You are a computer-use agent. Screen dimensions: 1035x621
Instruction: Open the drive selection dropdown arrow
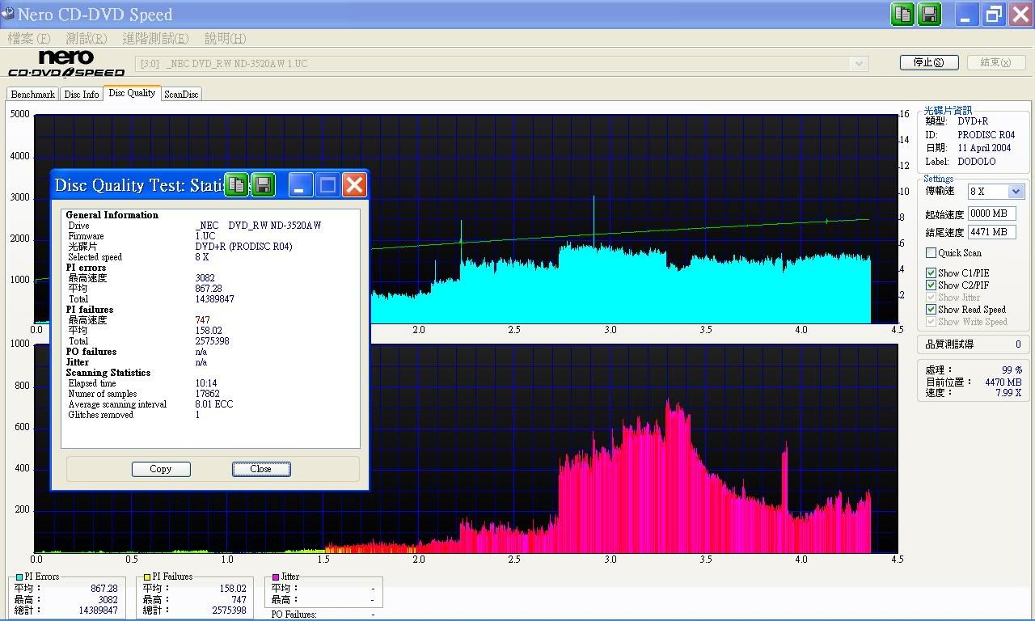(859, 63)
